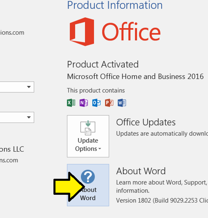Click Microsoft Office Home and Business 2016 text

[135, 76]
